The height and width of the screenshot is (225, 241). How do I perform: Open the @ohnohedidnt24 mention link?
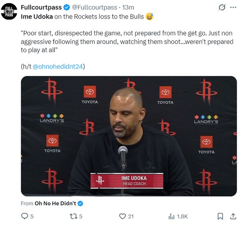click(x=58, y=66)
